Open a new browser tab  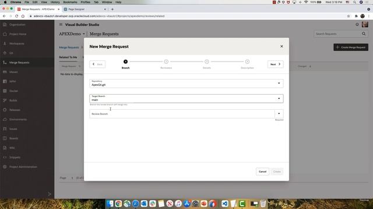[x=112, y=9]
